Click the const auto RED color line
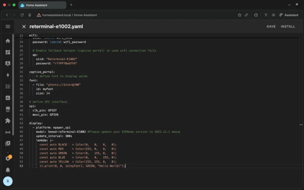Screen dimensions: 304x190 [78, 149]
